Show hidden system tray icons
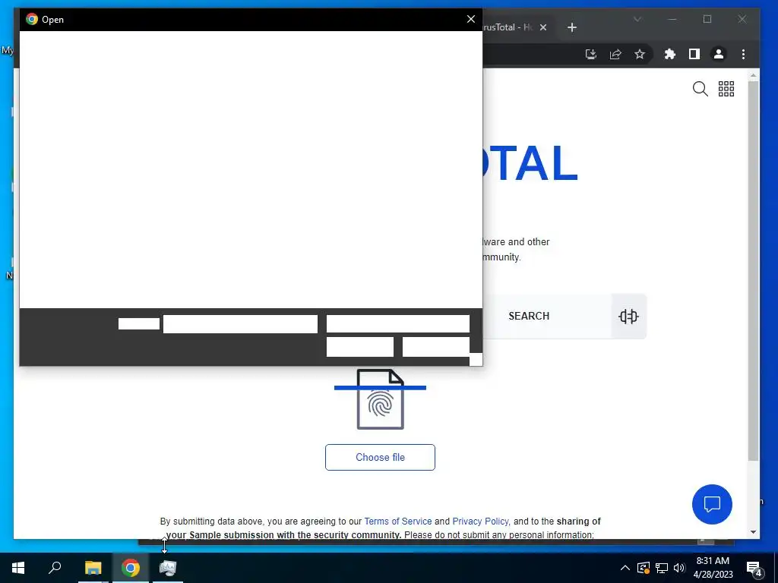The width and height of the screenshot is (778, 583). (x=625, y=568)
